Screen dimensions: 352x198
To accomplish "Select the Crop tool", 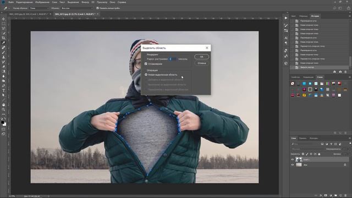I will [x=3, y=38].
